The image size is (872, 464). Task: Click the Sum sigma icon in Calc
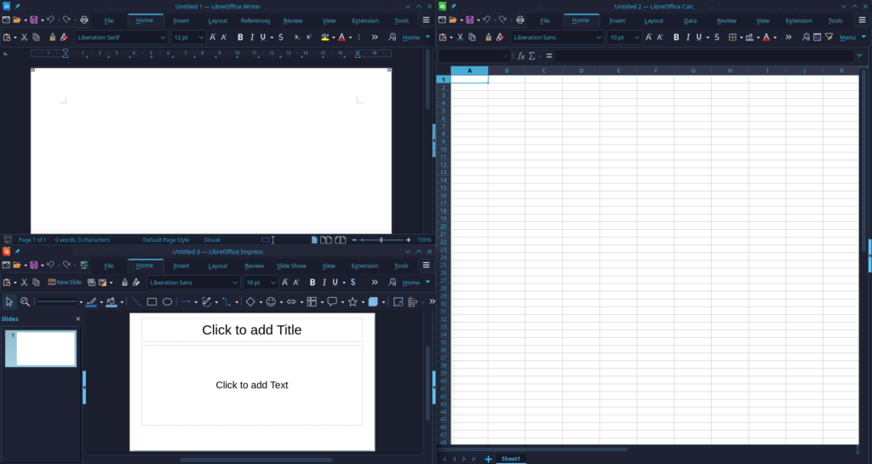[532, 56]
